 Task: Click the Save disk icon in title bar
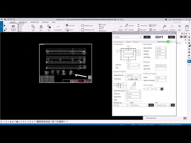tap(5, 19)
